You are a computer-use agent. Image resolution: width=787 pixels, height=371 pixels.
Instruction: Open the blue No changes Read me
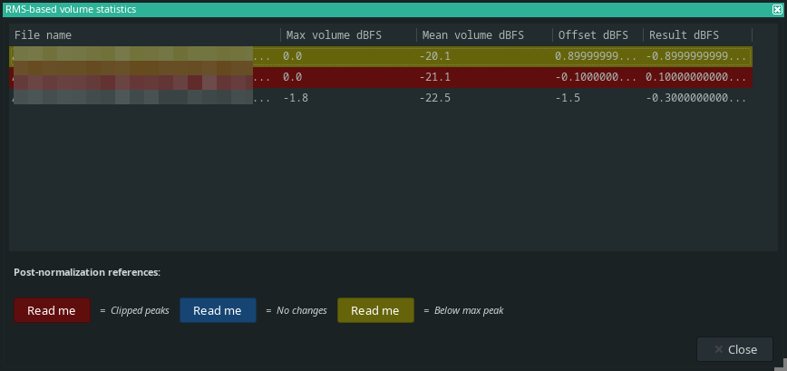218,310
